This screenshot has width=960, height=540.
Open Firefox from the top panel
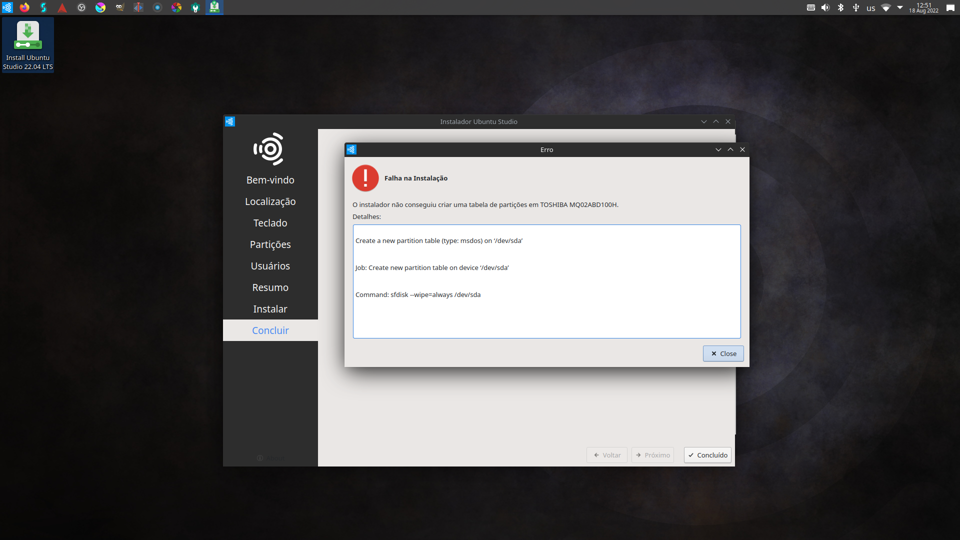[x=24, y=7]
